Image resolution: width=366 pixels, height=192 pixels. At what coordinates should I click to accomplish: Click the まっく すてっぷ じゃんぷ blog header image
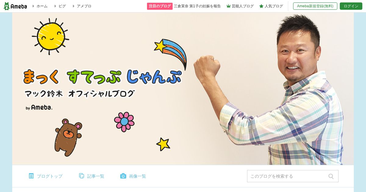click(x=183, y=89)
